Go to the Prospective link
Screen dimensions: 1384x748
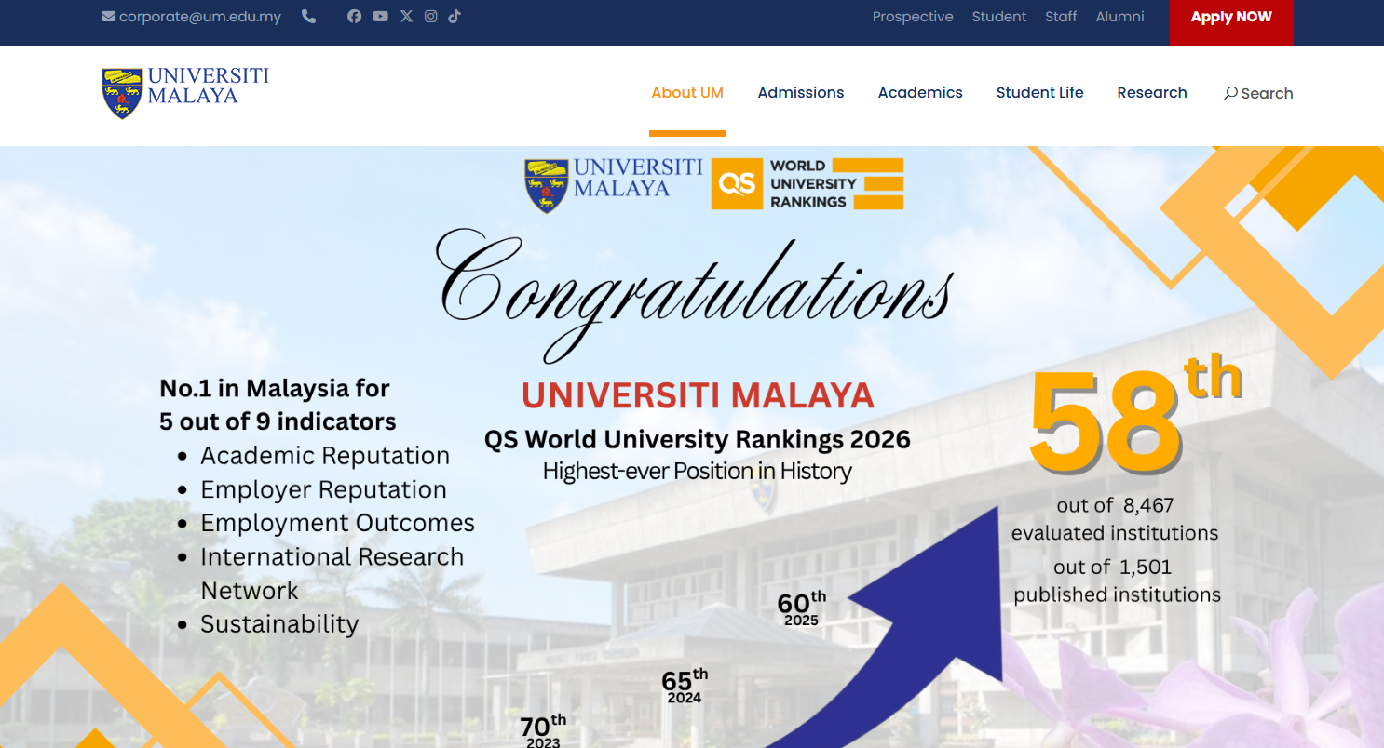tap(913, 17)
